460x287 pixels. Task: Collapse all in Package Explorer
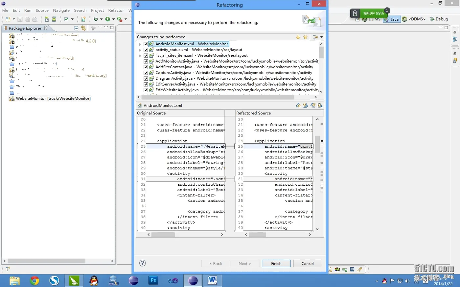click(x=76, y=28)
